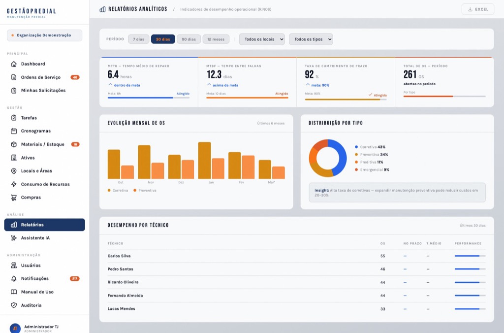Open the Compras shopping cart icon

pyautogui.click(x=14, y=198)
